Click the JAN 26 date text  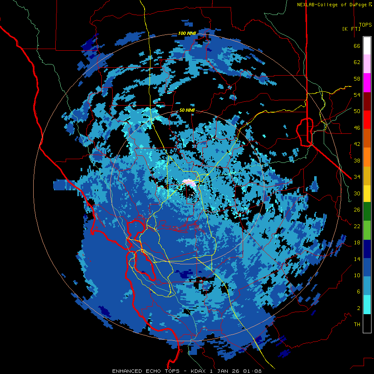228,371
